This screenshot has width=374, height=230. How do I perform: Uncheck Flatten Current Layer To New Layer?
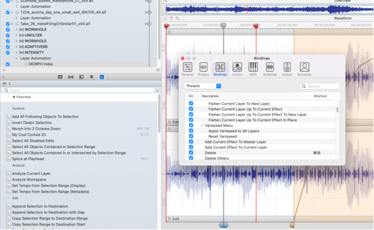pos(191,103)
